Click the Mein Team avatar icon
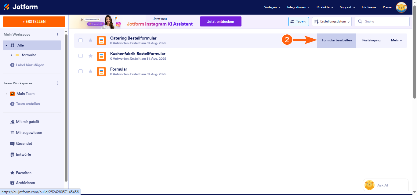 (x=13, y=94)
